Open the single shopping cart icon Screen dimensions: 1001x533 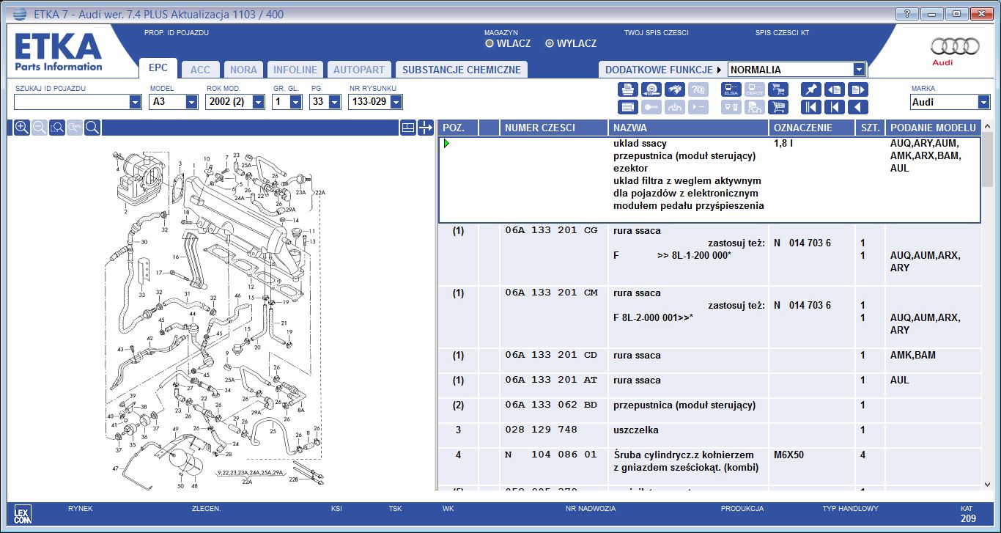click(778, 107)
